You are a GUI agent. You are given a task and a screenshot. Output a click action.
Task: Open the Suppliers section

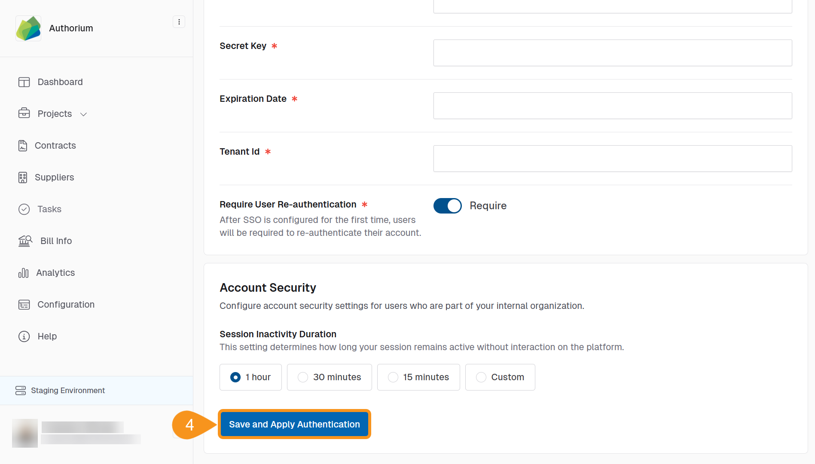coord(54,177)
